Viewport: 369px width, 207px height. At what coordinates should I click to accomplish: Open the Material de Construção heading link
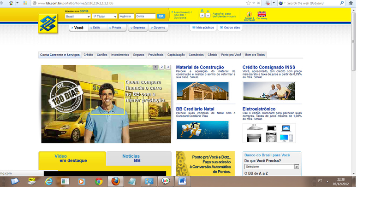pyautogui.click(x=200, y=67)
